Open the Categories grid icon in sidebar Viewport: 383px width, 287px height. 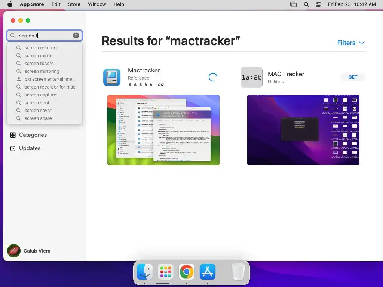[x=13, y=135]
